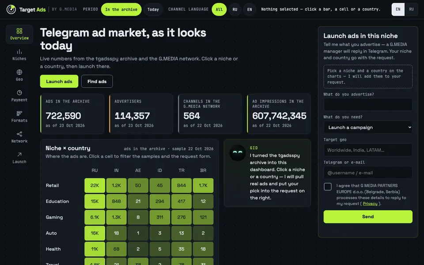Select the Health × IN cell '68'
This screenshot has width=424, height=265.
(116, 249)
